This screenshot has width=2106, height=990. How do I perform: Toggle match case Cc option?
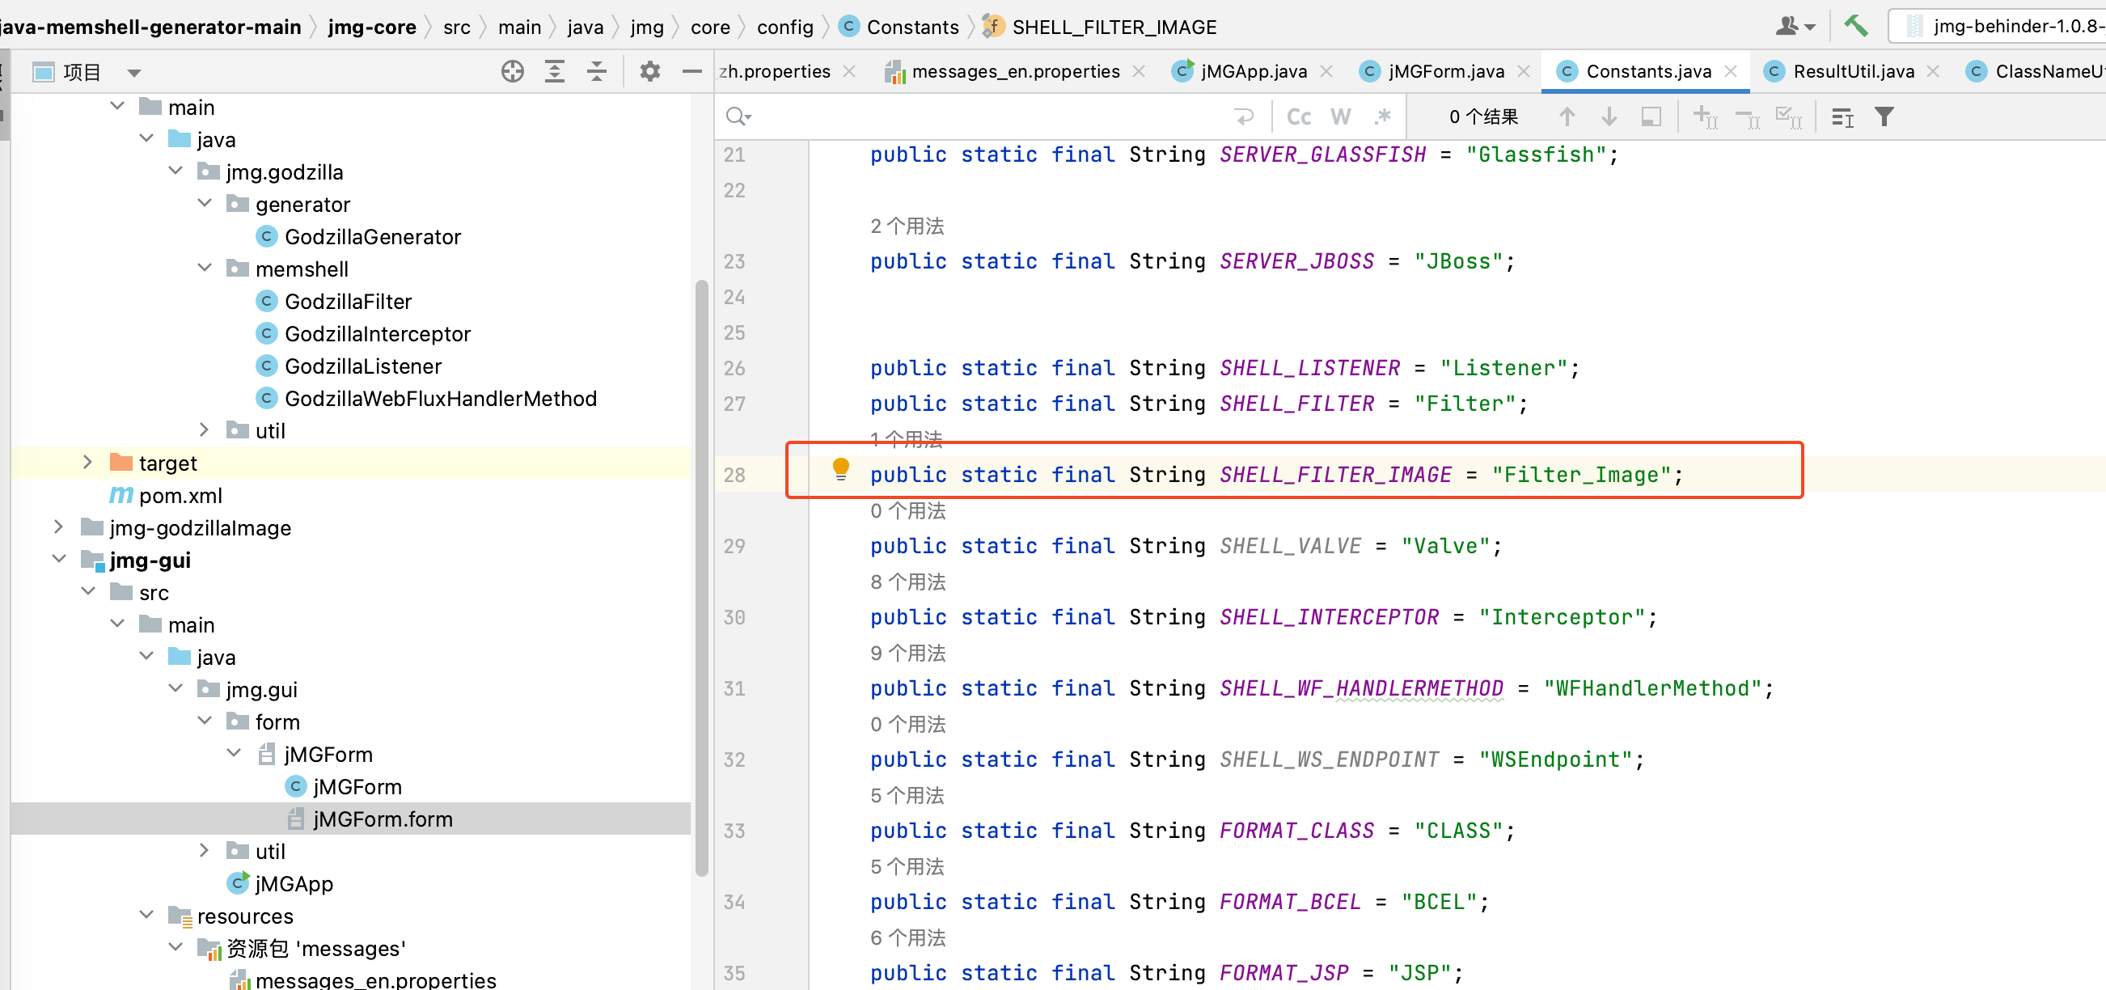[x=1298, y=117]
